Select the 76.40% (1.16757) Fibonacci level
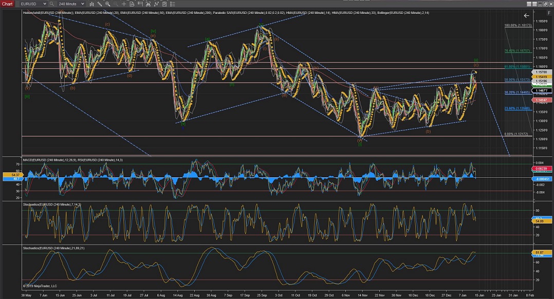The image size is (554, 299). tap(517, 51)
